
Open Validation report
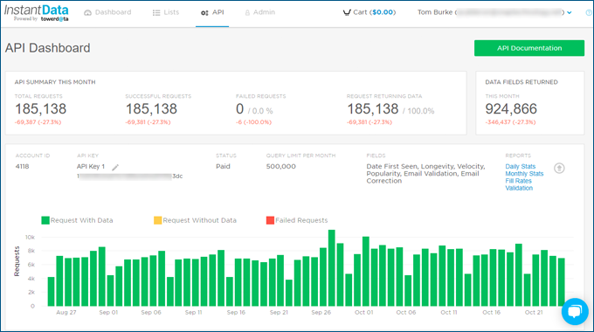pyautogui.click(x=519, y=188)
